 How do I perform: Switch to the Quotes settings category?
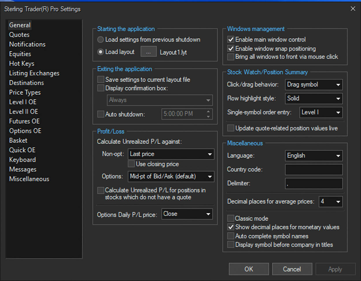tap(19, 35)
